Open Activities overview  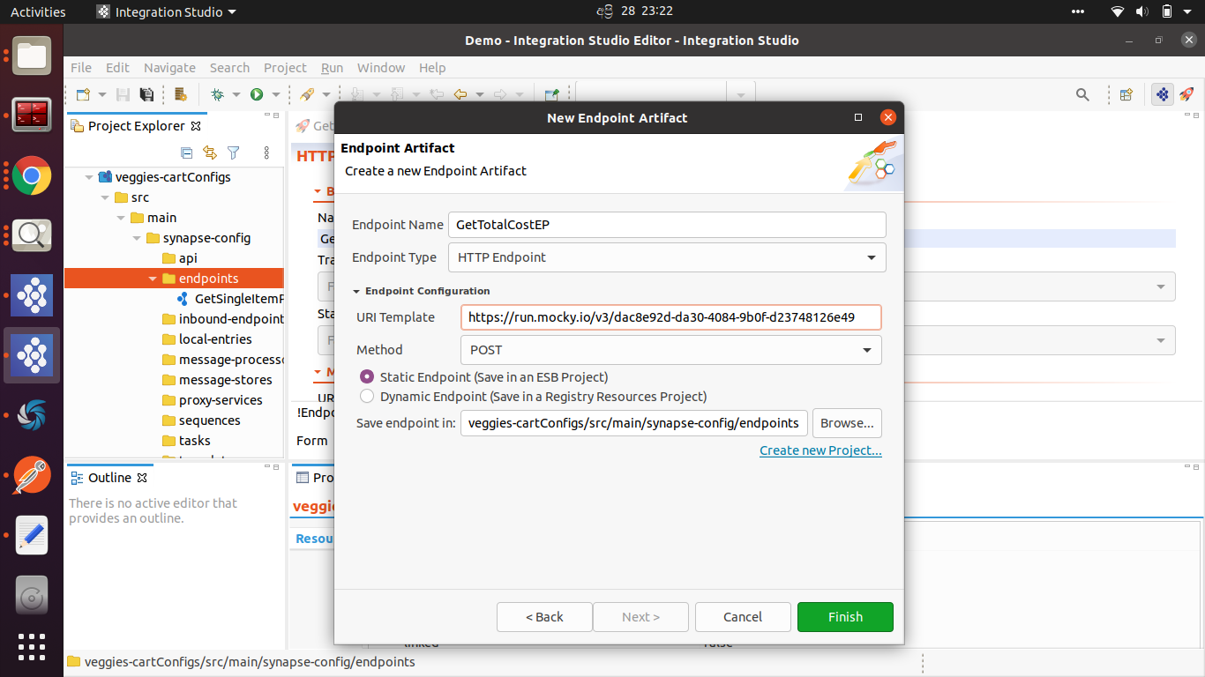pos(38,11)
